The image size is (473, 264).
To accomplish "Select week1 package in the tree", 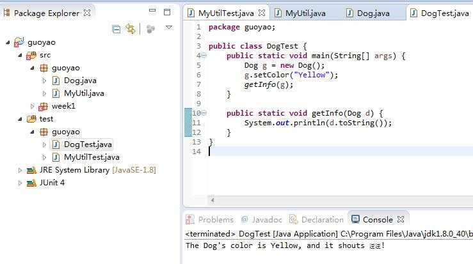I will [63, 106].
